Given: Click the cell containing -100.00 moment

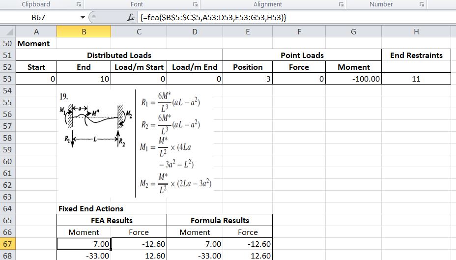Looking at the screenshot, I should tap(354, 79).
